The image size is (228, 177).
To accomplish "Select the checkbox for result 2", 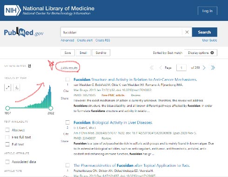I will tap(67, 122).
